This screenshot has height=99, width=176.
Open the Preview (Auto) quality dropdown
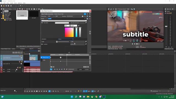tap(123, 9)
